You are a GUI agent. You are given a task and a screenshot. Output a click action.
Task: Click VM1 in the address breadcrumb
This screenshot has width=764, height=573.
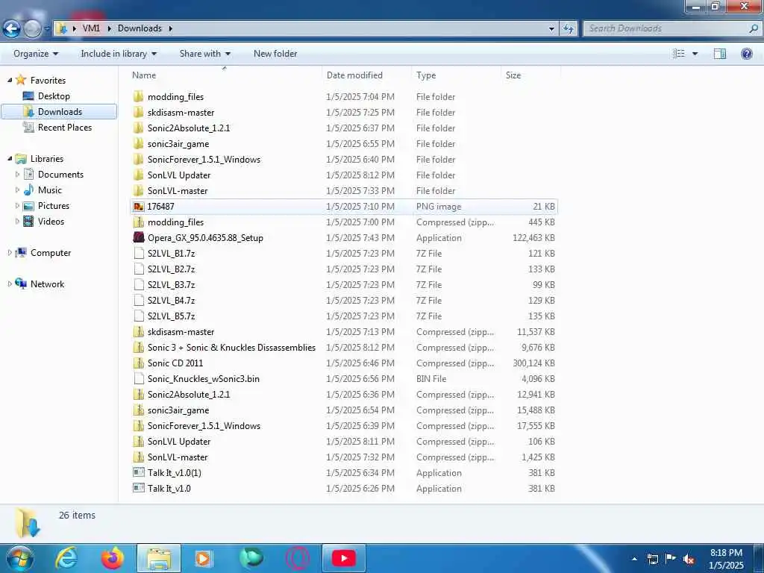91,28
